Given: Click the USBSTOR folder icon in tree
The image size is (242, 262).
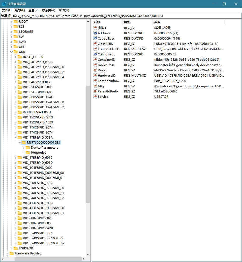Looking at the screenshot, I should click(16, 248).
